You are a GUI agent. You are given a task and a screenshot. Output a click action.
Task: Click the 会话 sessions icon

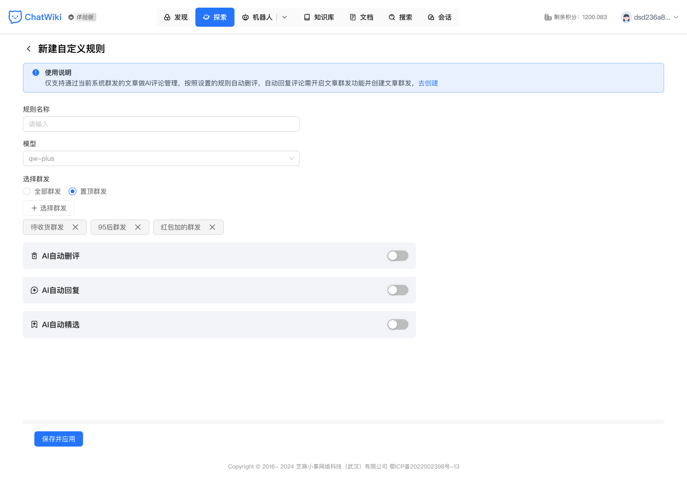tap(431, 17)
